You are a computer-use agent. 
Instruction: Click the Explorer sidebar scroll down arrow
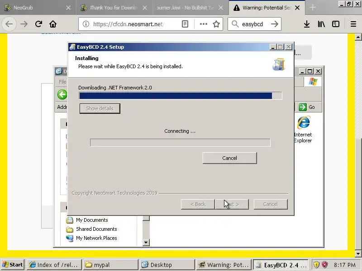[146, 243]
